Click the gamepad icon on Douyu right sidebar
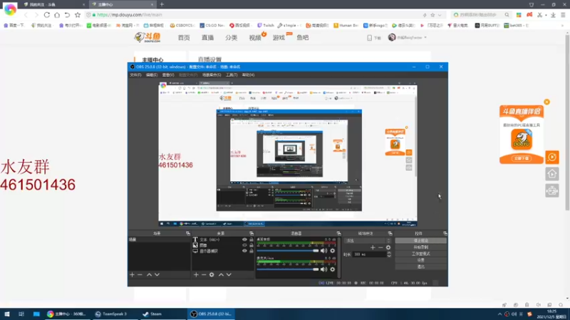 point(552,191)
